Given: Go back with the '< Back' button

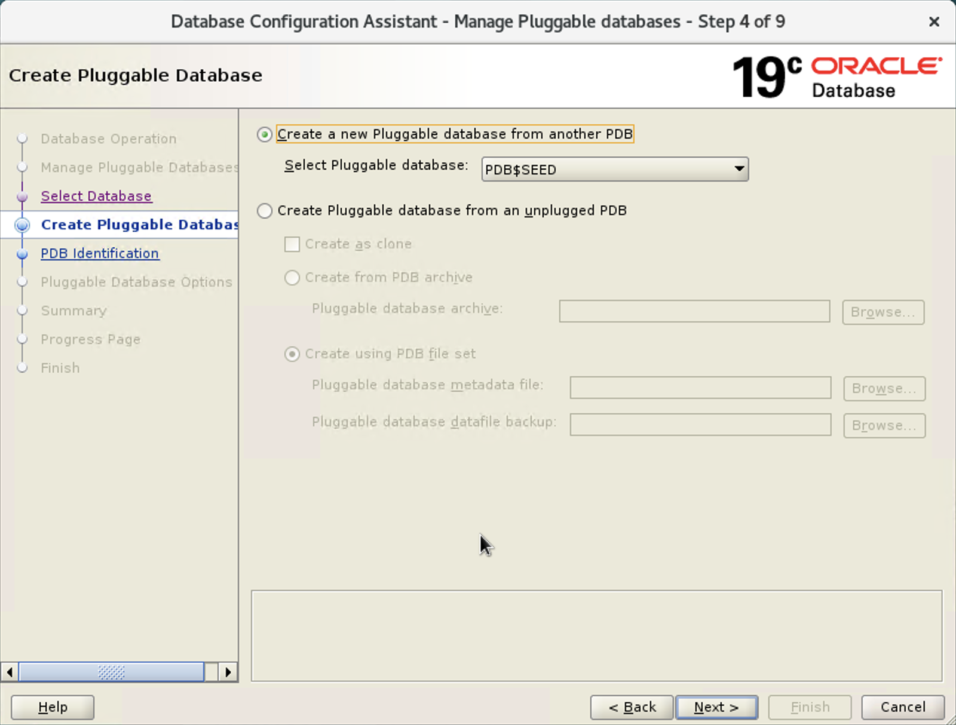Looking at the screenshot, I should click(632, 708).
